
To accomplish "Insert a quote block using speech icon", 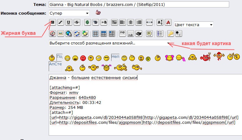I will [x=149, y=33].
